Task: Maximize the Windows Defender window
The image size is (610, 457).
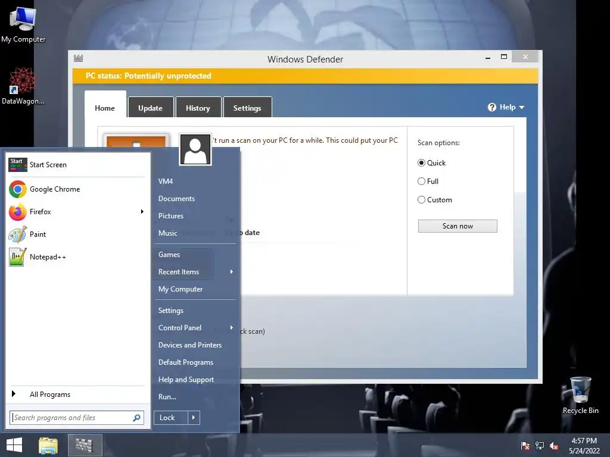Action: [504, 57]
